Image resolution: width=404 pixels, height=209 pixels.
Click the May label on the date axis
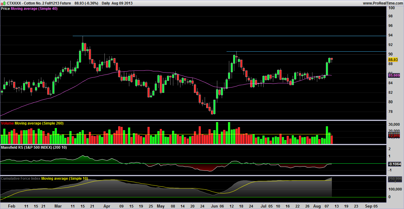[161, 206]
